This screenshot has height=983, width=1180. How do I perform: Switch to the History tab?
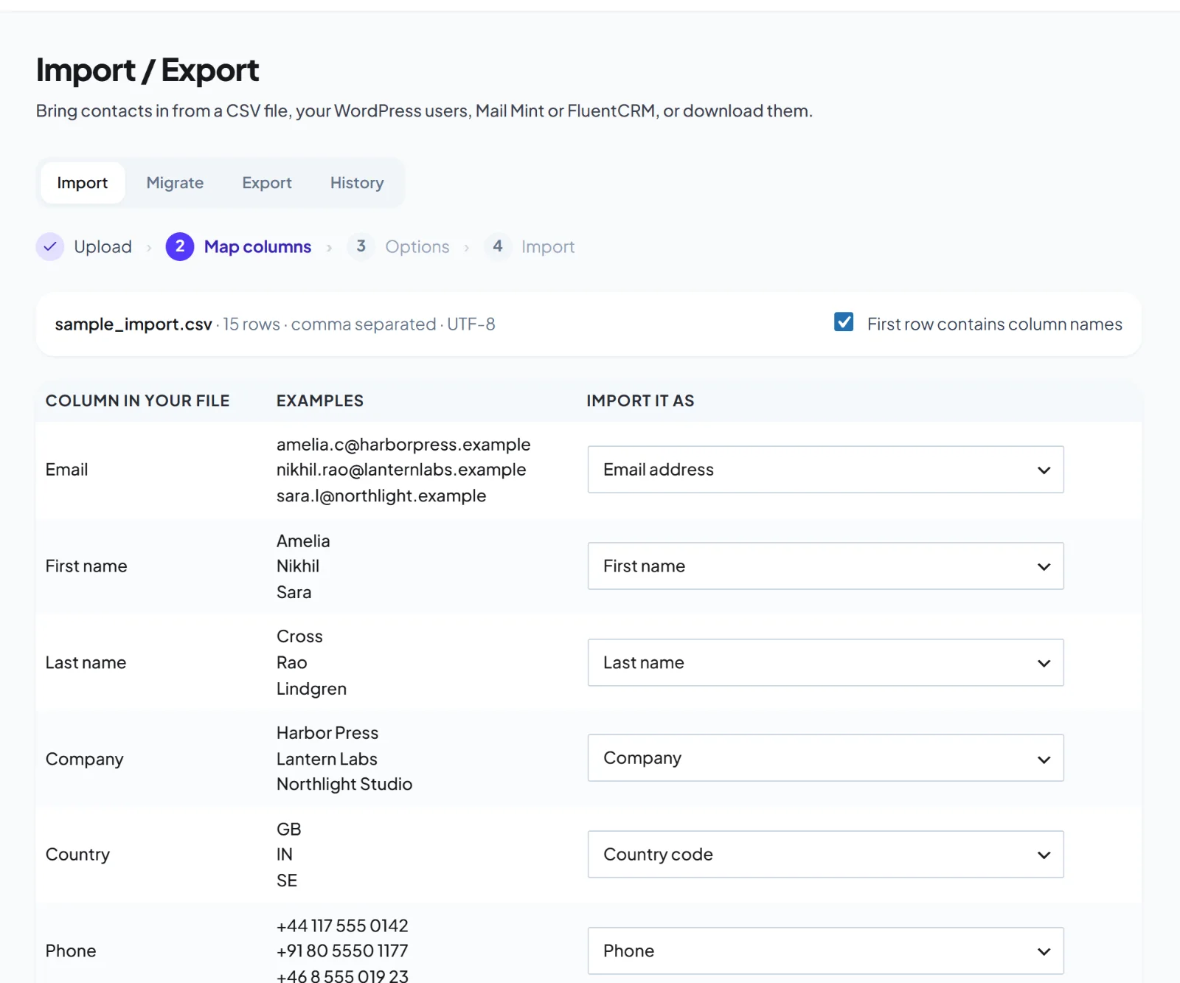tap(357, 183)
